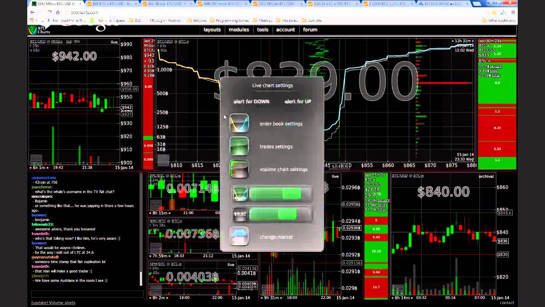This screenshot has height=307, width=545.
Task: Click 'NMC/BTC @ BTC-e' chart title
Action: (166, 221)
